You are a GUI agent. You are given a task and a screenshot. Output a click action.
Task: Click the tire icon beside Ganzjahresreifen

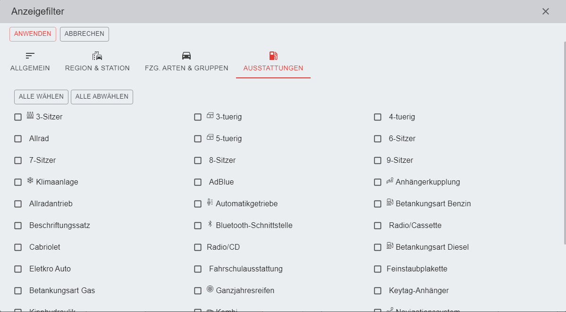(x=210, y=289)
